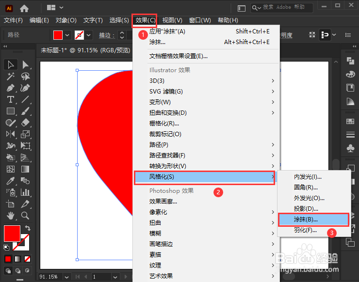Viewport: 359px width, 282px height.
Task: Select the Eraser tool
Action: tap(25, 123)
